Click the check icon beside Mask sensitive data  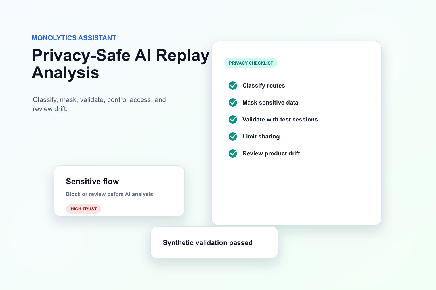click(233, 103)
